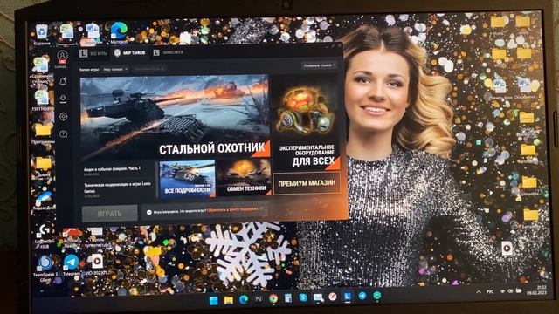Open Google Chrome from the taskbar
Screen dimensions: 559x314
pos(273,298)
